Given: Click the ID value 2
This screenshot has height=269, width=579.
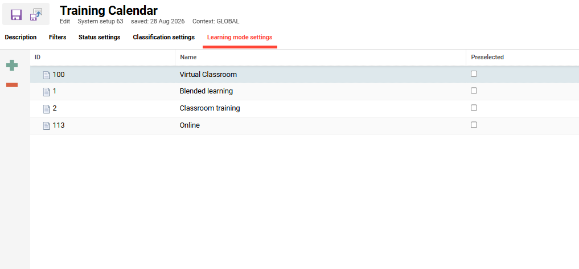Looking at the screenshot, I should pos(54,108).
